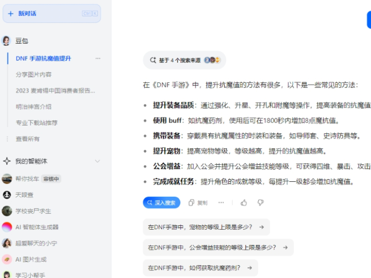The height and width of the screenshot is (278, 371).
Task: Expand the 基于 4 个搜索来源 sources pill
Action: 184,60
